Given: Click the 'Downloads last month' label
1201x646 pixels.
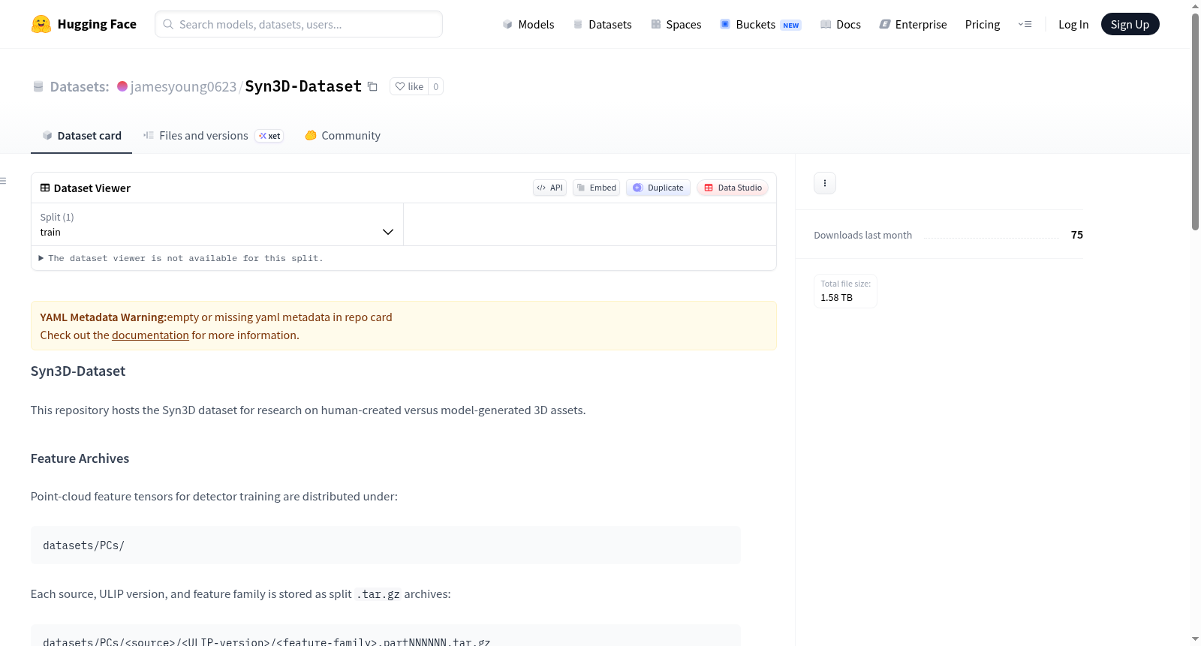Looking at the screenshot, I should point(862,235).
